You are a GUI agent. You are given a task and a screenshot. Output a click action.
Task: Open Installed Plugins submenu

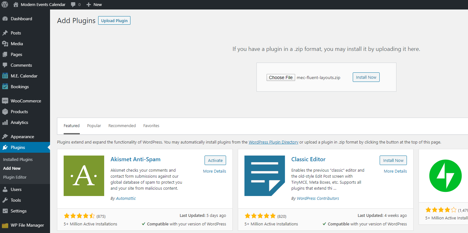tap(18, 159)
